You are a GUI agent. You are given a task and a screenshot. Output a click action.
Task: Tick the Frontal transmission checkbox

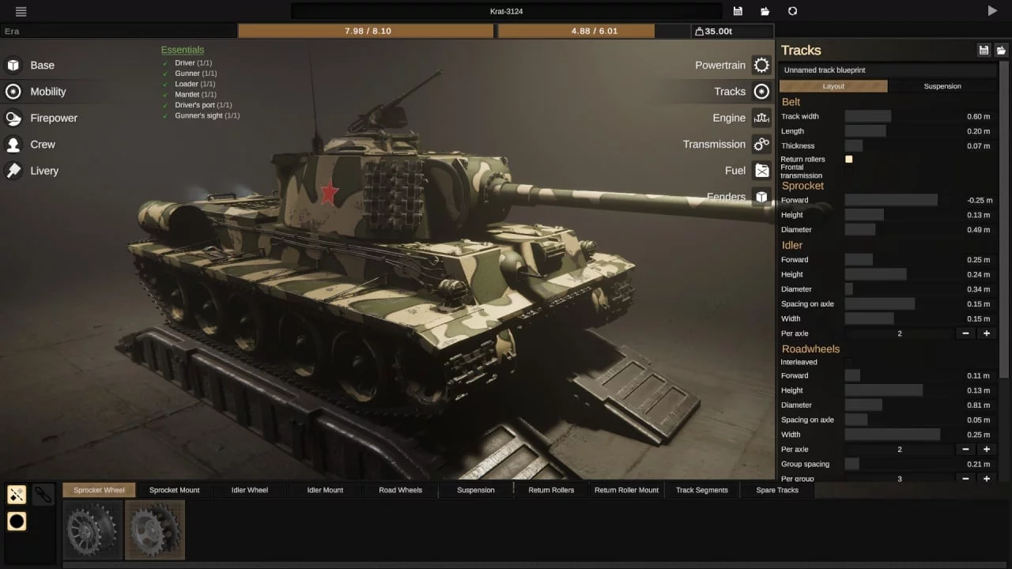849,171
